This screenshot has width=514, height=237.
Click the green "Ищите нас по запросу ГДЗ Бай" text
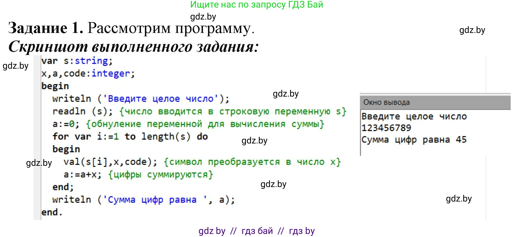(x=256, y=5)
